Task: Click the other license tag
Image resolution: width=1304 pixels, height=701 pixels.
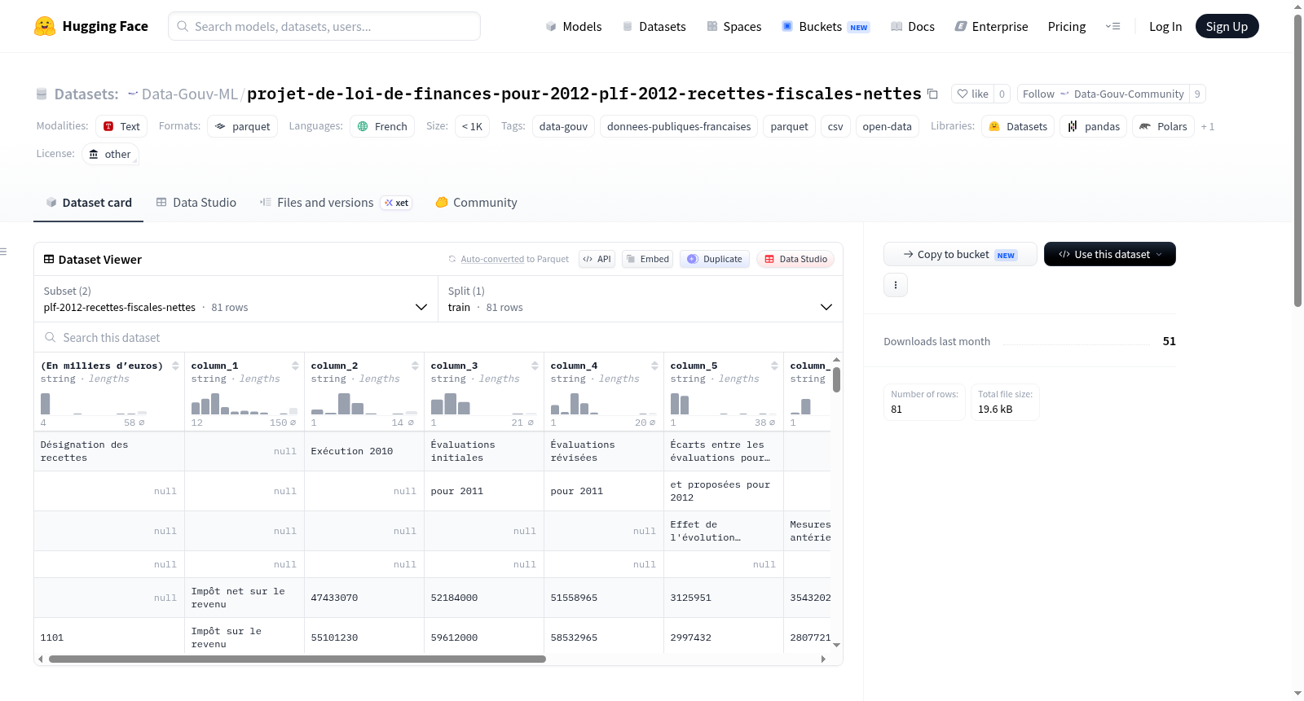Action: 110,154
